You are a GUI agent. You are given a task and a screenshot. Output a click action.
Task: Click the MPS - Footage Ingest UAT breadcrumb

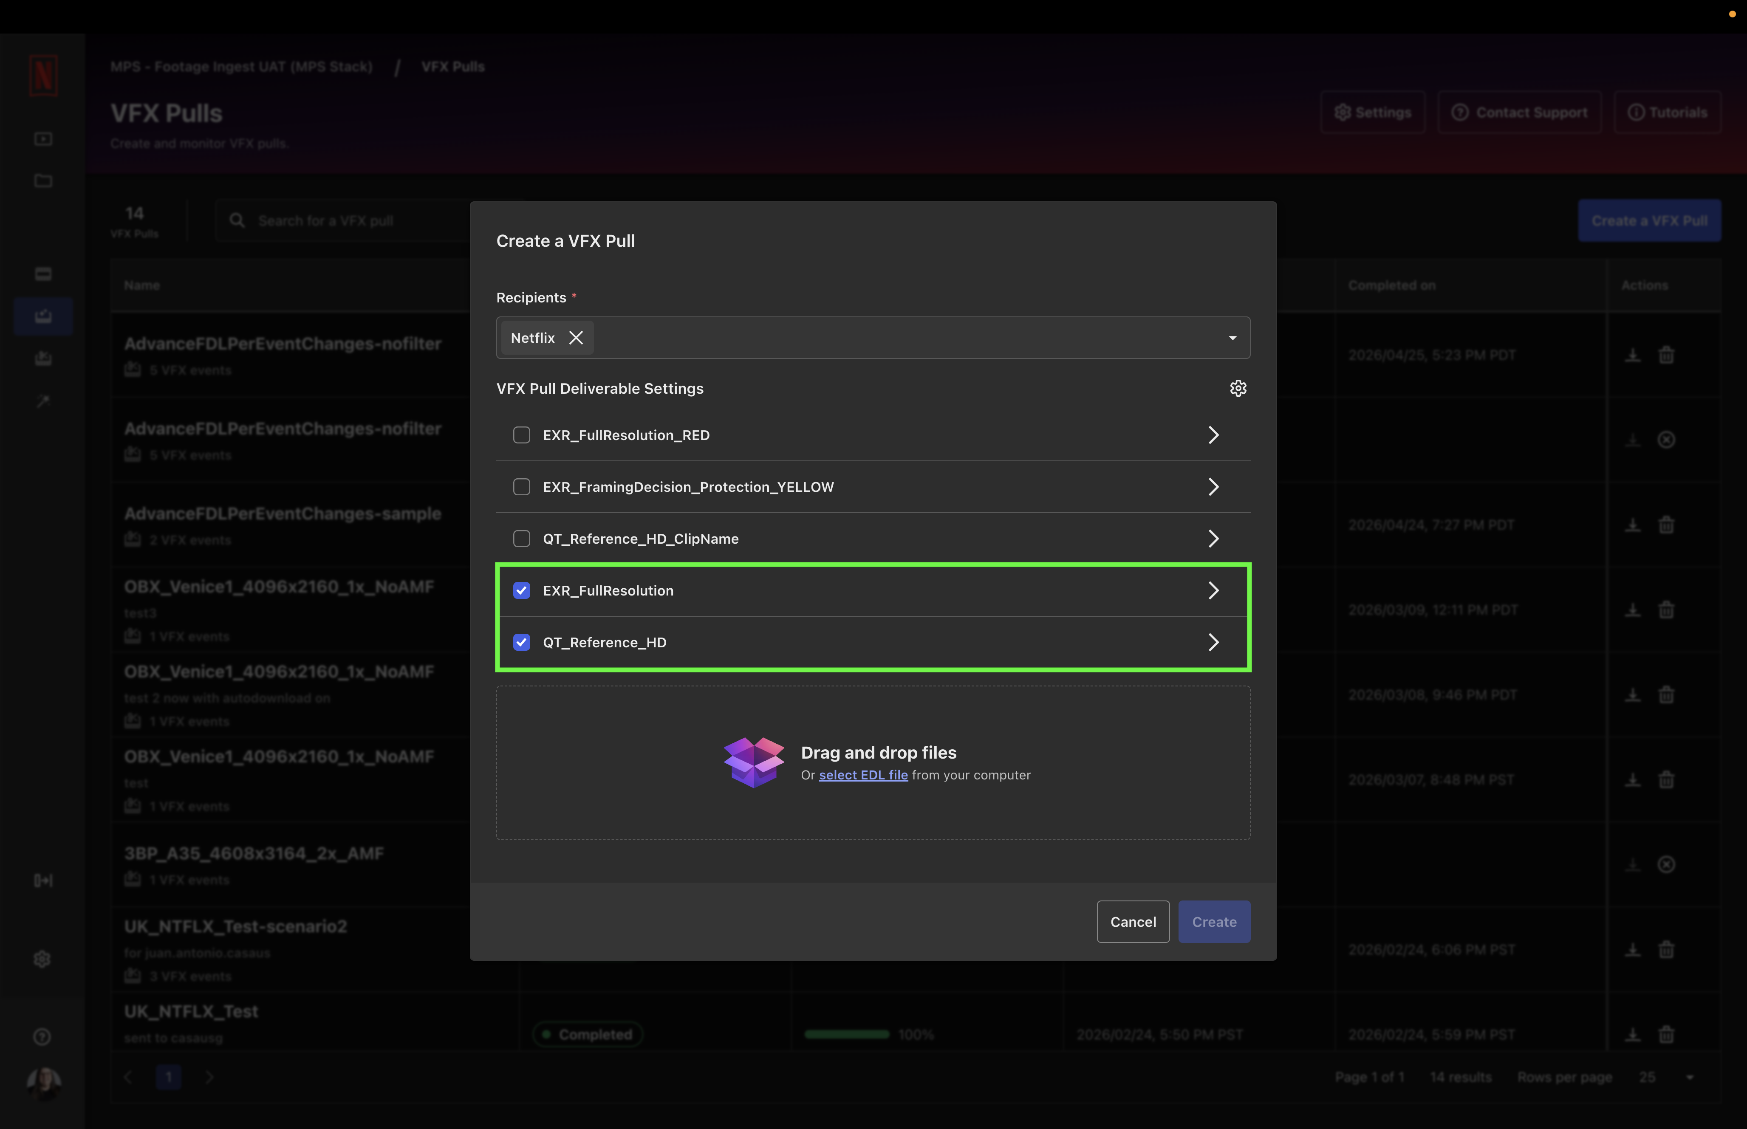(241, 67)
